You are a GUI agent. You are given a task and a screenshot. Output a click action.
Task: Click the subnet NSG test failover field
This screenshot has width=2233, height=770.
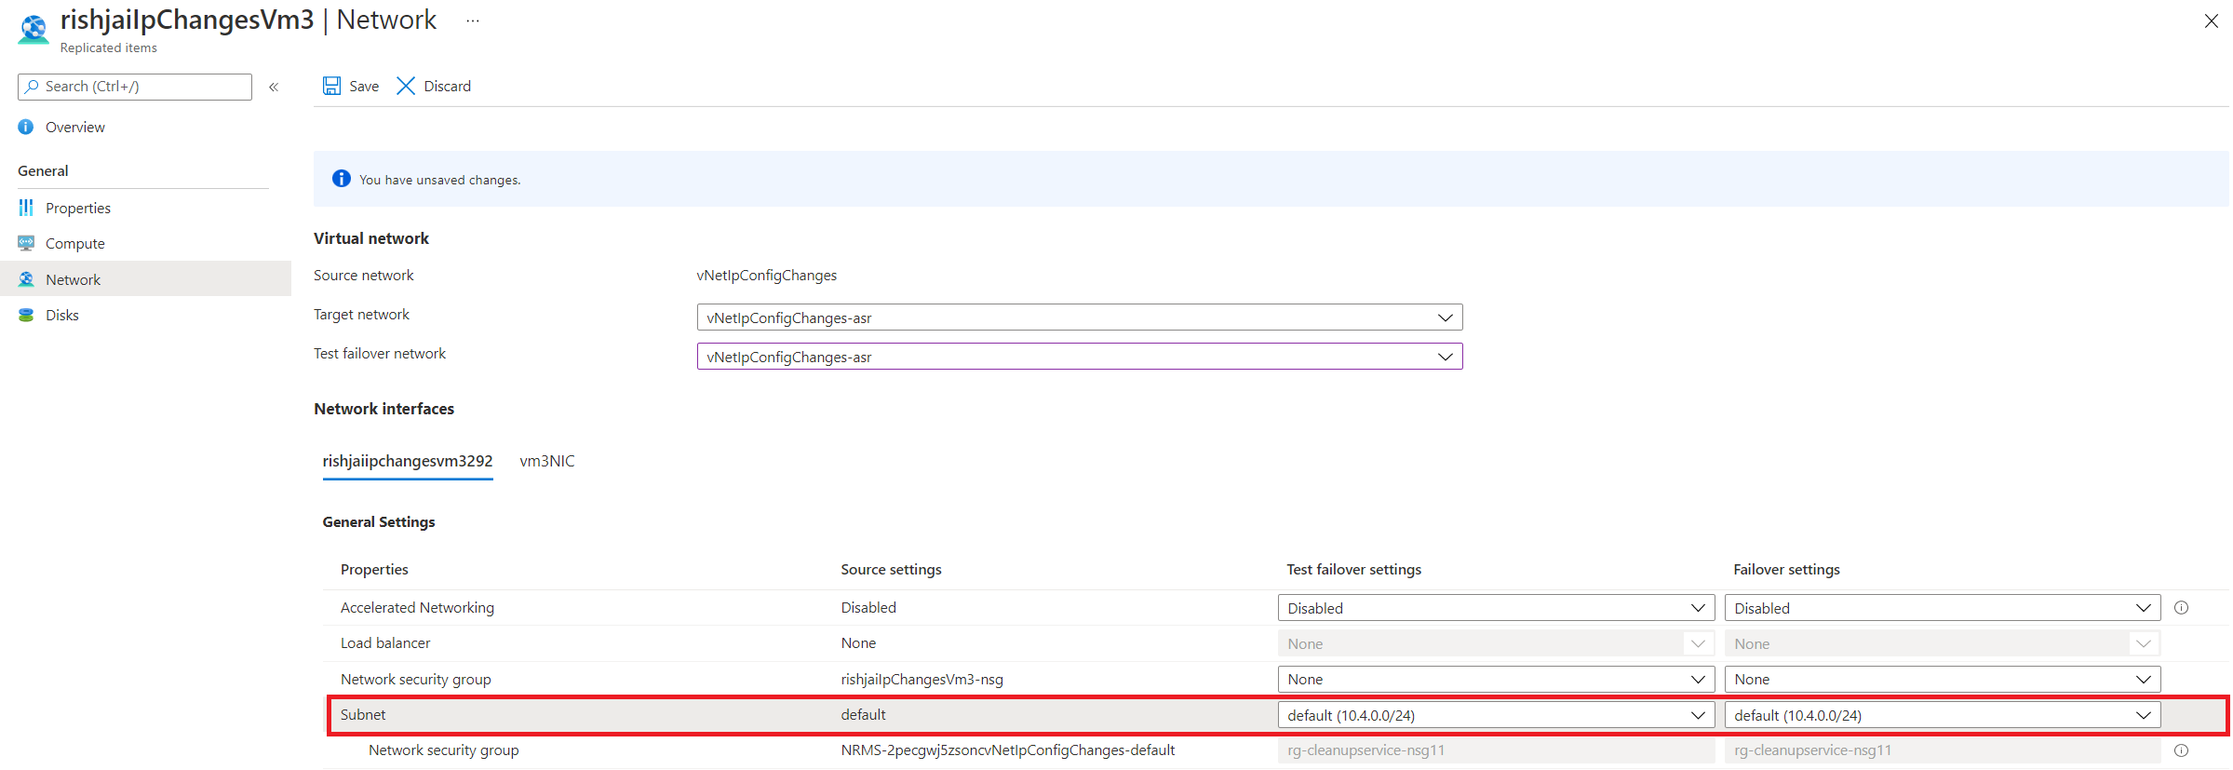(x=1496, y=750)
